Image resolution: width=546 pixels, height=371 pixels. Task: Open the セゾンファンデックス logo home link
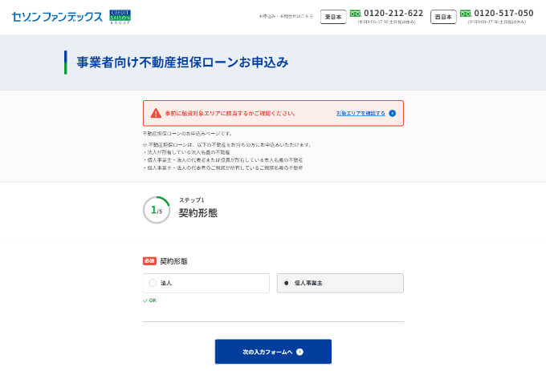58,17
